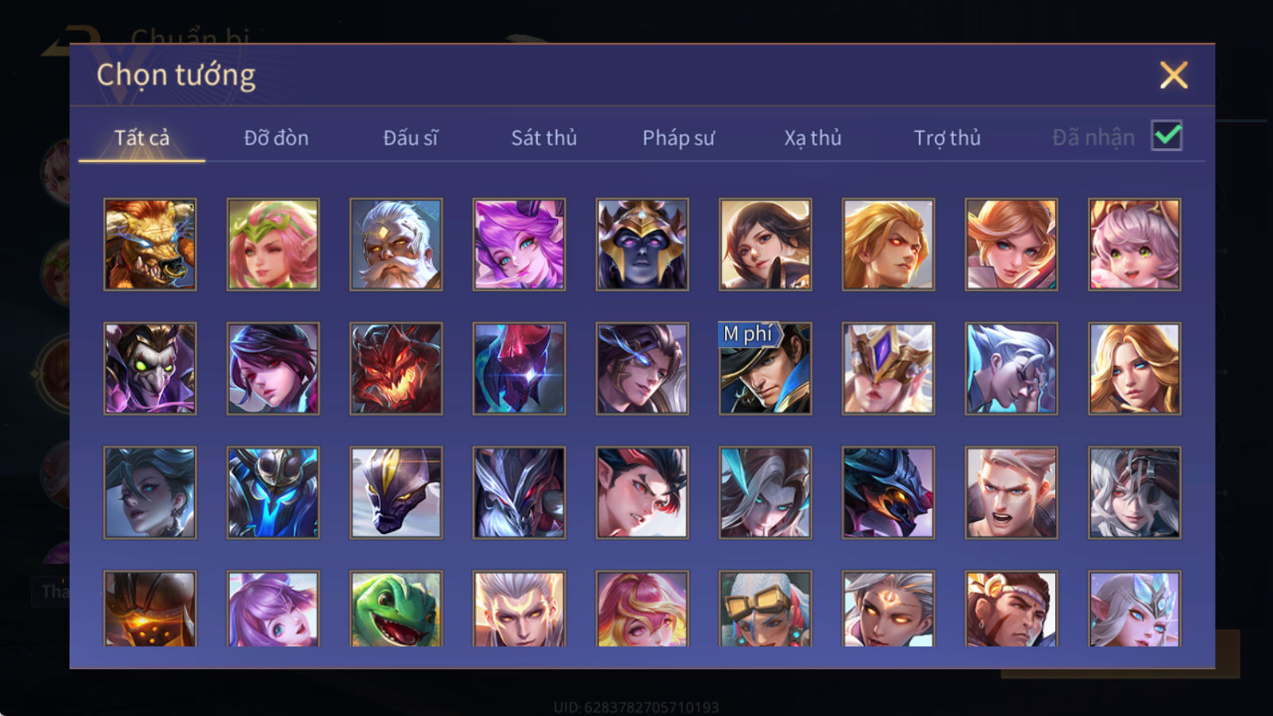Select the golden bull beast hero portrait
The height and width of the screenshot is (716, 1273).
pyautogui.click(x=150, y=244)
